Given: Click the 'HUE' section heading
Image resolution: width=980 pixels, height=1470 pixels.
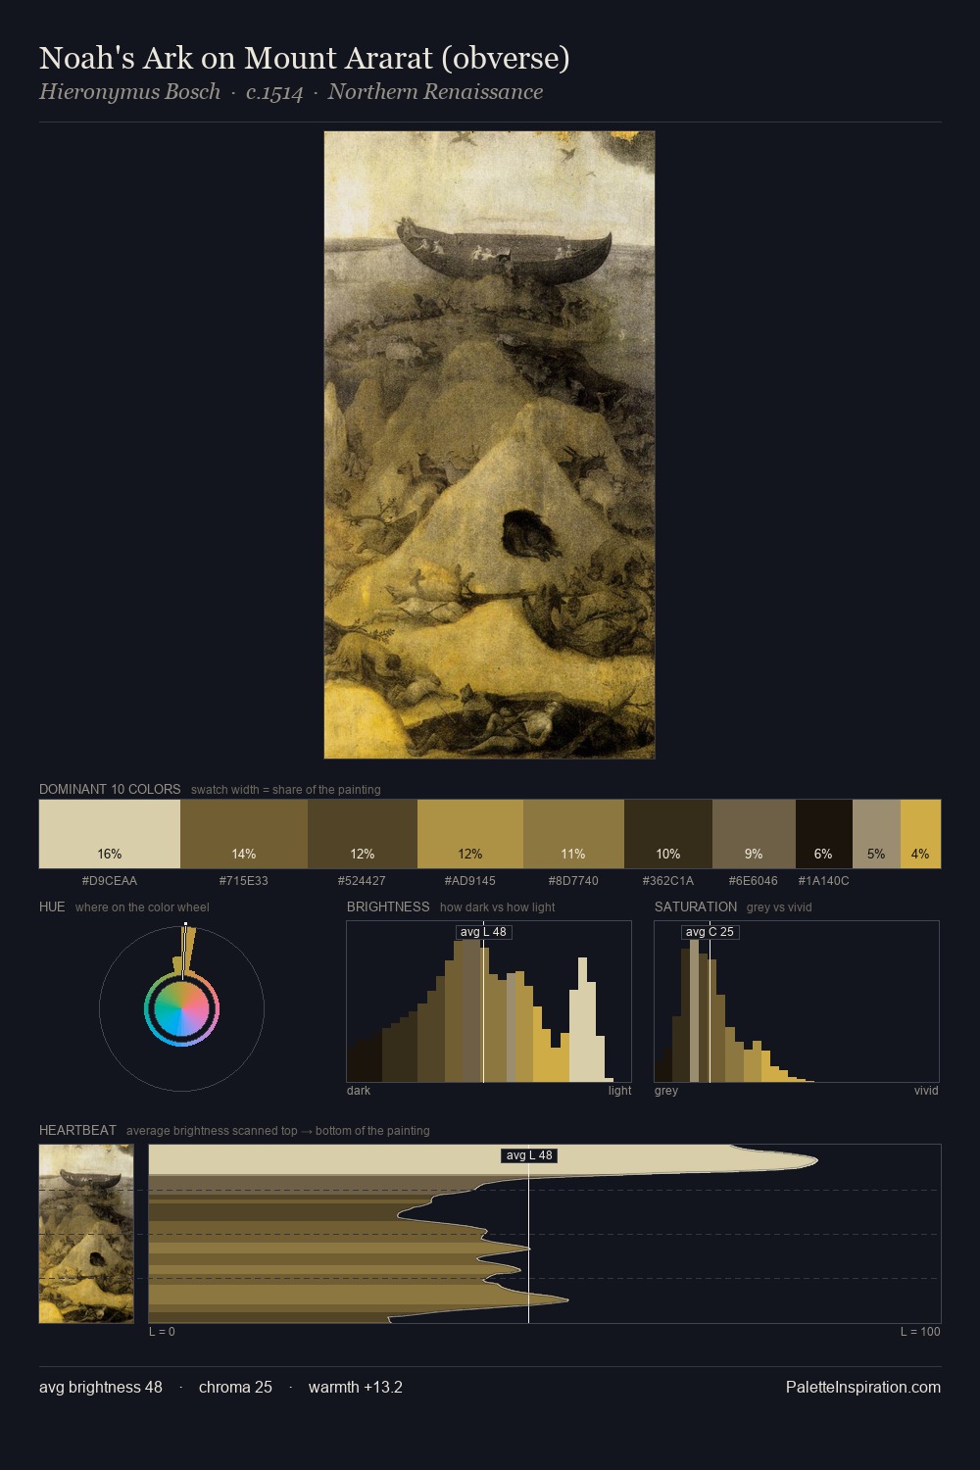Looking at the screenshot, I should (52, 906).
